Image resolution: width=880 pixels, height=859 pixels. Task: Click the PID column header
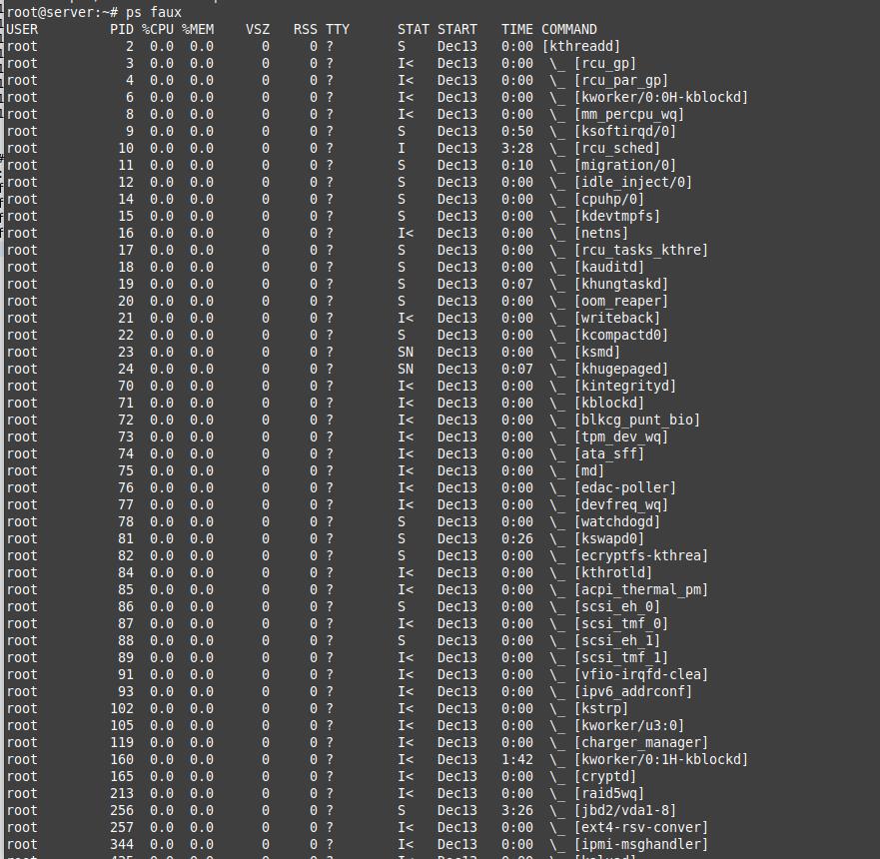click(x=122, y=29)
